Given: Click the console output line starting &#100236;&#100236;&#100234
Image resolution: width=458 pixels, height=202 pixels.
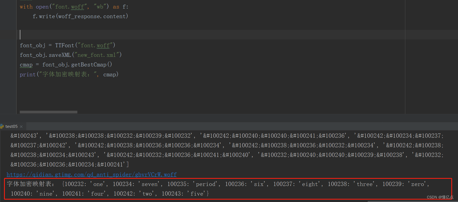Looking at the screenshot, I should click(x=70, y=165).
